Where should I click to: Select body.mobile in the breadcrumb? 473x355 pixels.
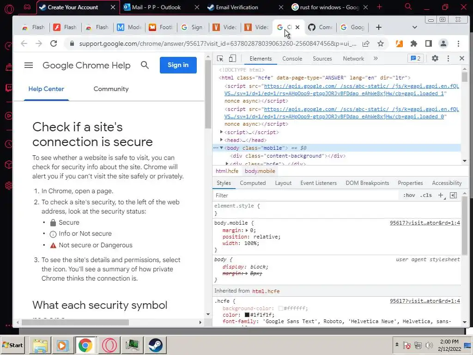coord(260,171)
